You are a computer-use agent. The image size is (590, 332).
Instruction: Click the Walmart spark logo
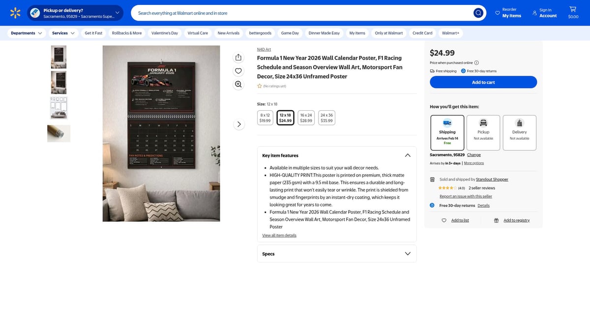15,13
